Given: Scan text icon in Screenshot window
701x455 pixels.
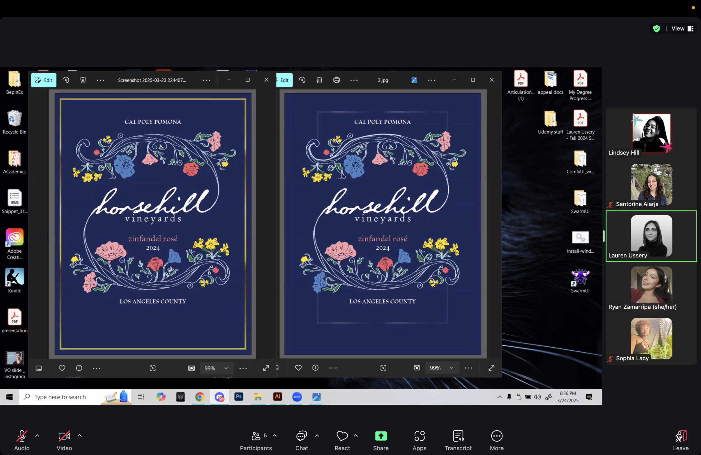Looking at the screenshot, I should tap(153, 368).
